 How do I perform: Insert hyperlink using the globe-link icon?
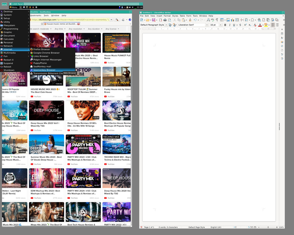click(x=259, y=20)
